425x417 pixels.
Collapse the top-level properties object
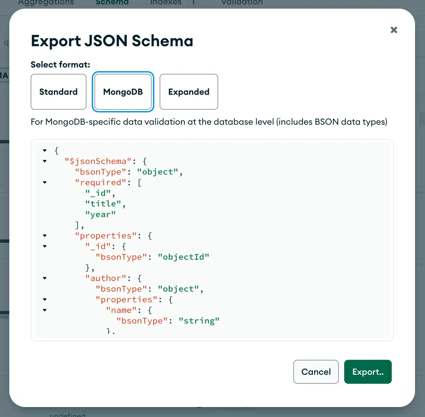point(45,235)
